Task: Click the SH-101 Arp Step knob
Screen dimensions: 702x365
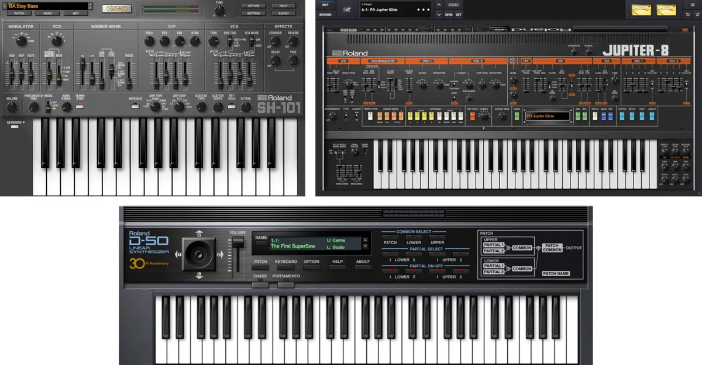Action: 179,106
